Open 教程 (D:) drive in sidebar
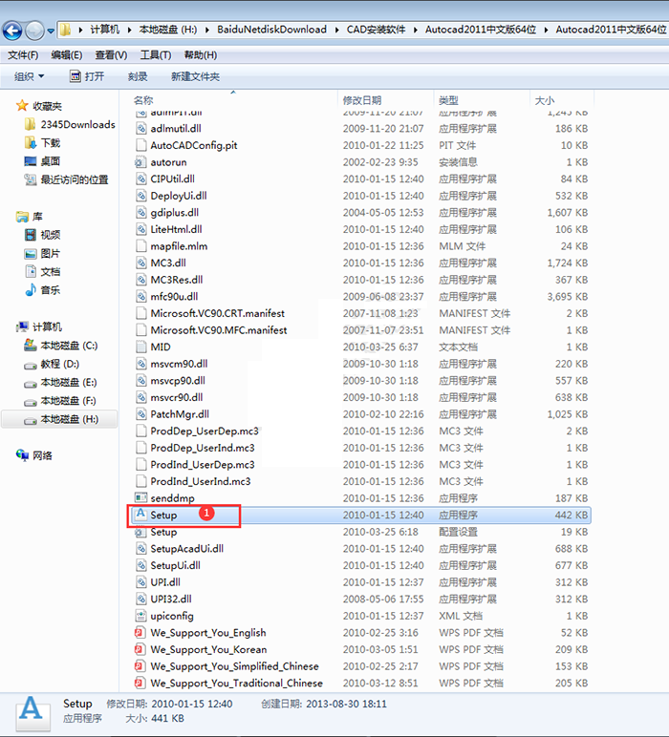This screenshot has width=669, height=737. (x=52, y=365)
